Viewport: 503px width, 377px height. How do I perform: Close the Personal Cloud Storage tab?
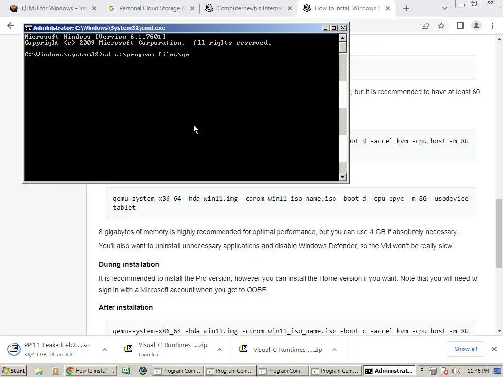coord(192,8)
